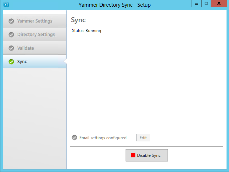Edit the email settings
Image resolution: width=229 pixels, height=172 pixels.
tap(143, 137)
